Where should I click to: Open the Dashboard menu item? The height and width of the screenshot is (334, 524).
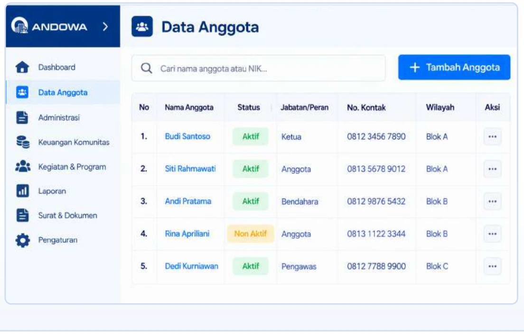57,67
